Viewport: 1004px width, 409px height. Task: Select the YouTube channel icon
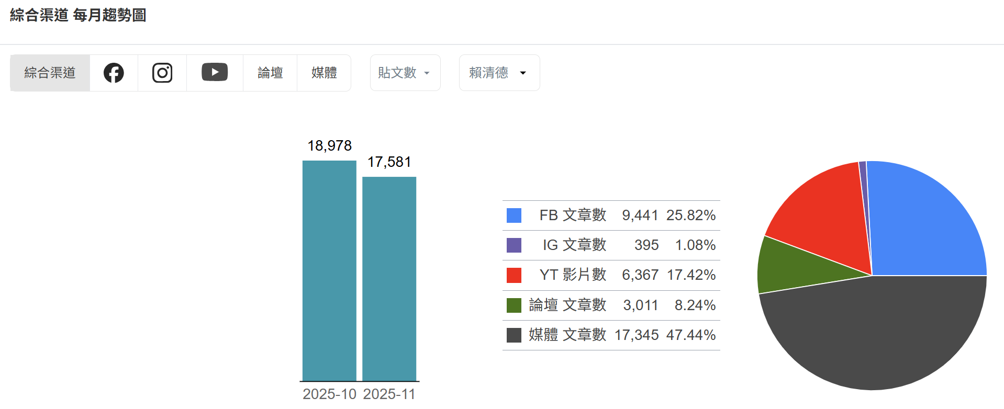[x=215, y=73]
